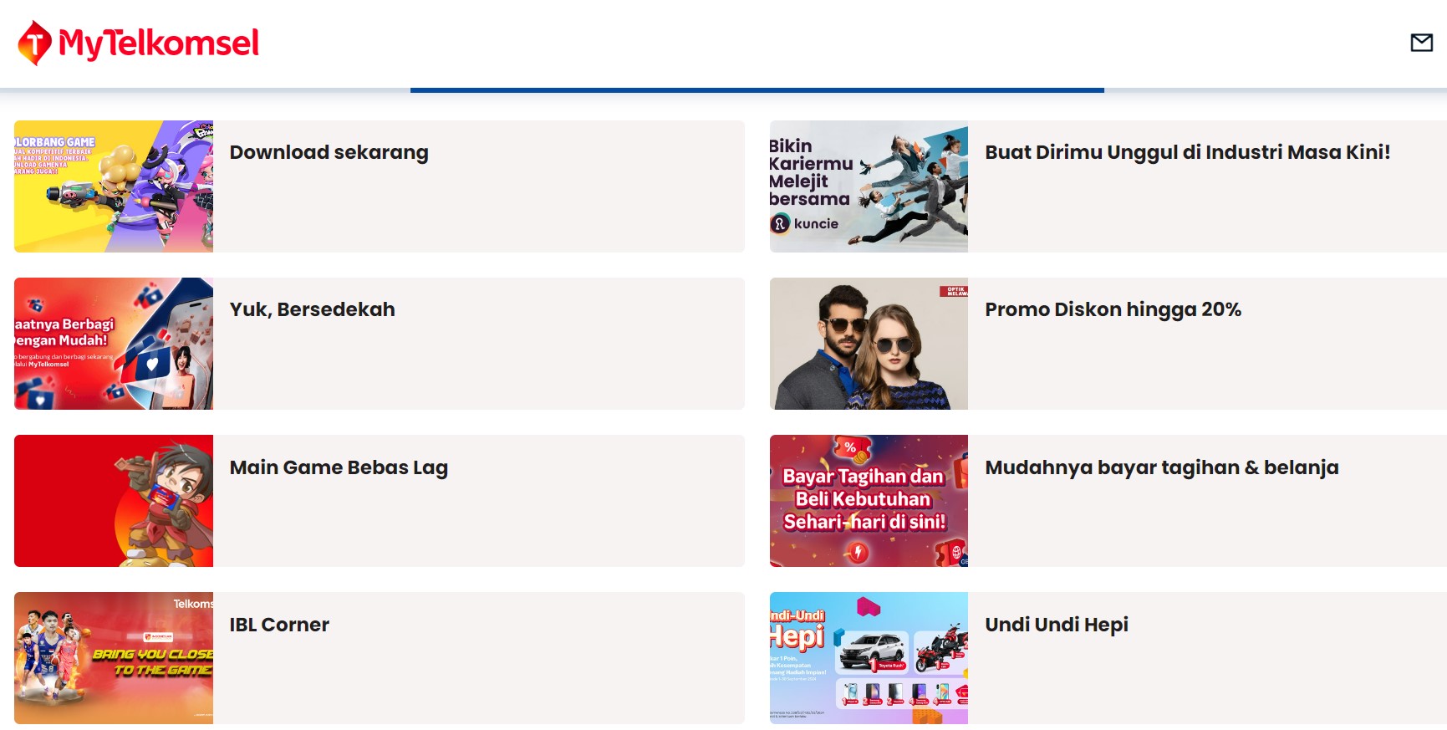Click the MyTelkomsel wordmark text
Screen dimensions: 1447x730
(x=159, y=43)
